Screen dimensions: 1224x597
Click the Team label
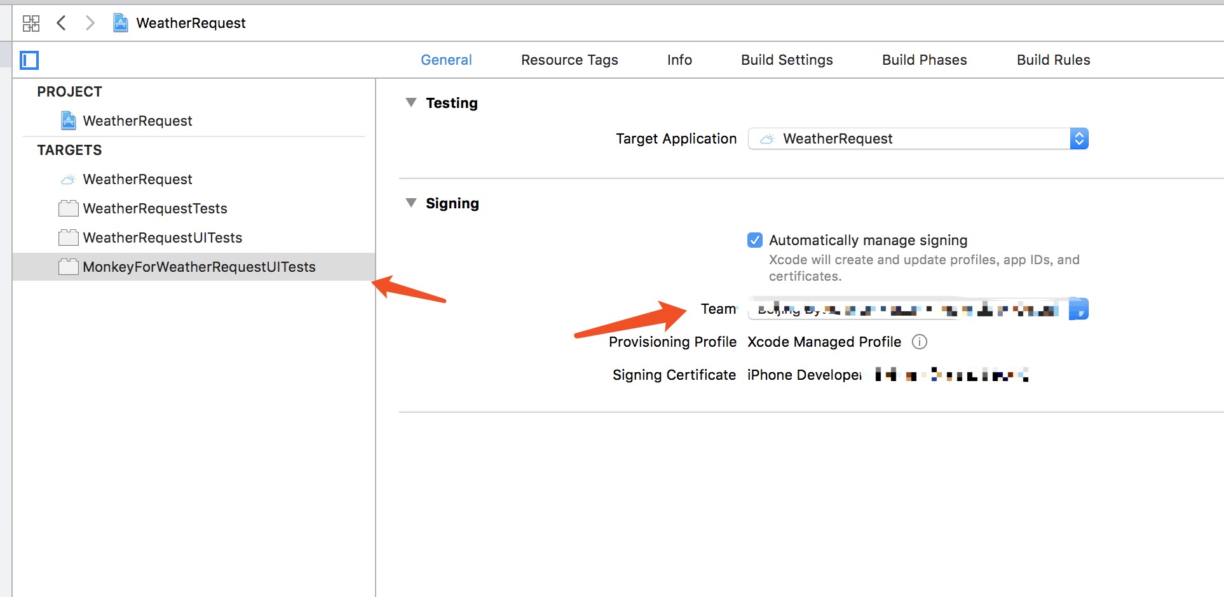point(718,309)
